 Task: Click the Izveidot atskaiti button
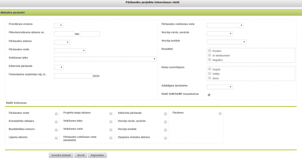tap(61, 155)
